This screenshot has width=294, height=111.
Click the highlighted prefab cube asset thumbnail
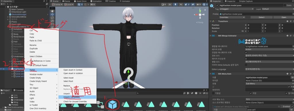(x=113, y=105)
